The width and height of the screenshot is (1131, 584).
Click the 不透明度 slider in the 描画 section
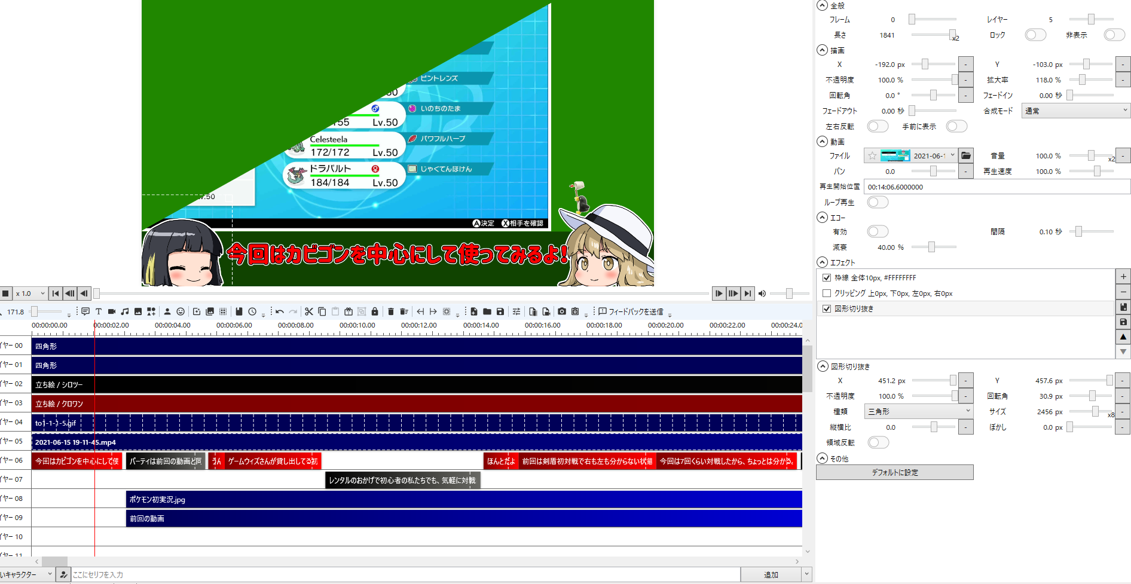934,80
